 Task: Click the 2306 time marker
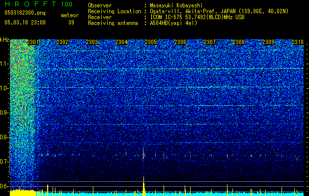180,42
